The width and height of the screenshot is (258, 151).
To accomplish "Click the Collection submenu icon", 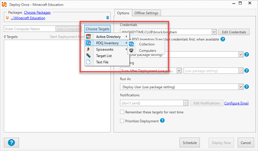I will (131, 44).
